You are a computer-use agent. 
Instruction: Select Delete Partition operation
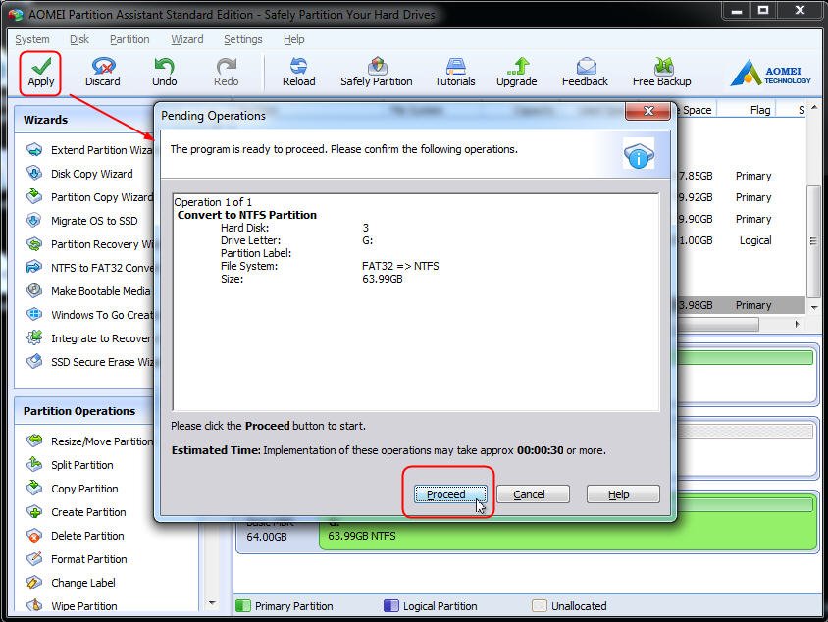(x=75, y=536)
